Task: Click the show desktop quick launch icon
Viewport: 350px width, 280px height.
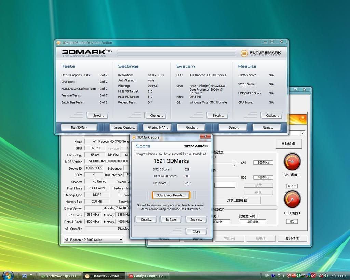Action: point(24,276)
